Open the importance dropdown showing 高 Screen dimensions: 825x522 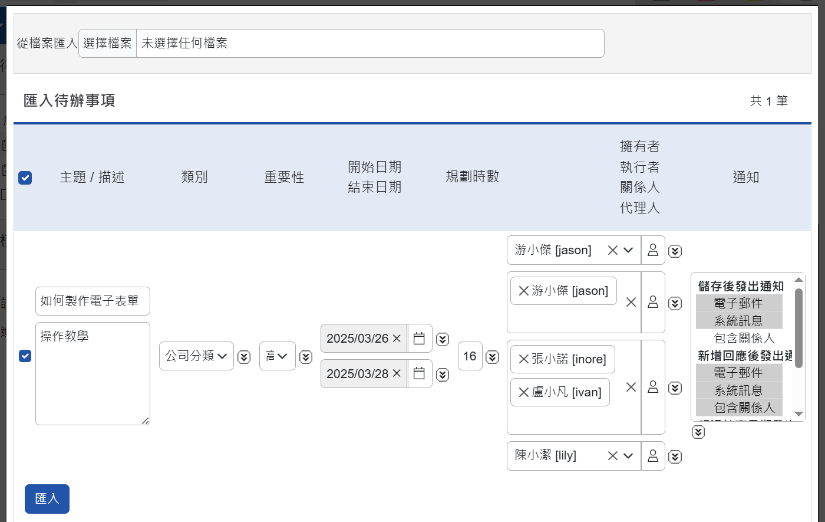(x=278, y=356)
